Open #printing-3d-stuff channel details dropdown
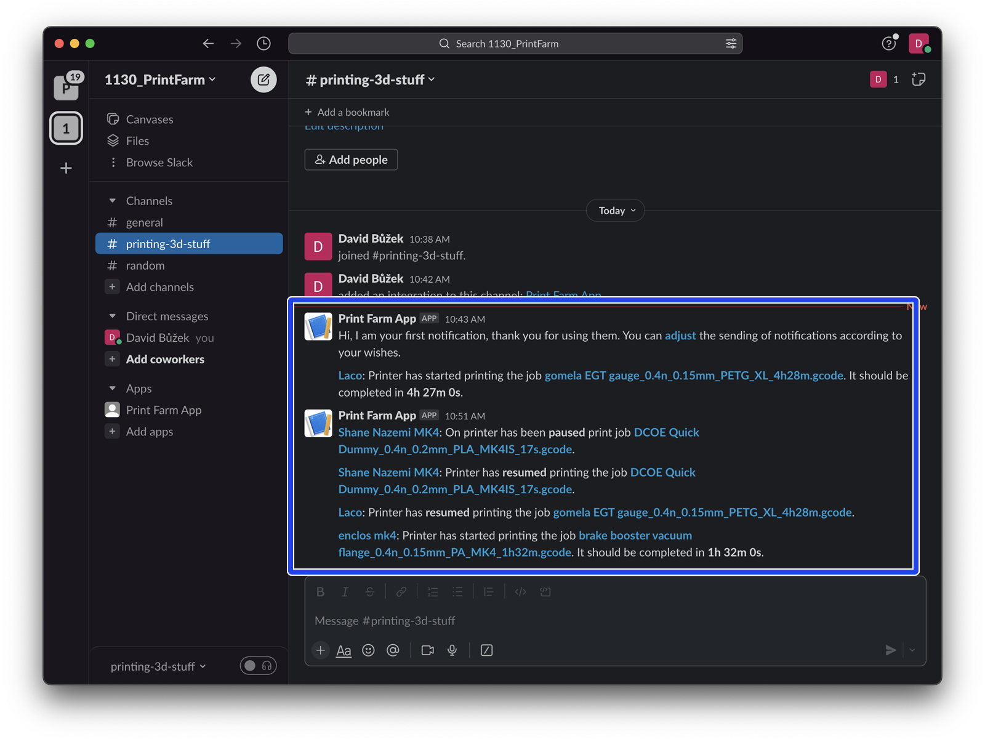Screen dimensions: 985x739 tap(371, 79)
